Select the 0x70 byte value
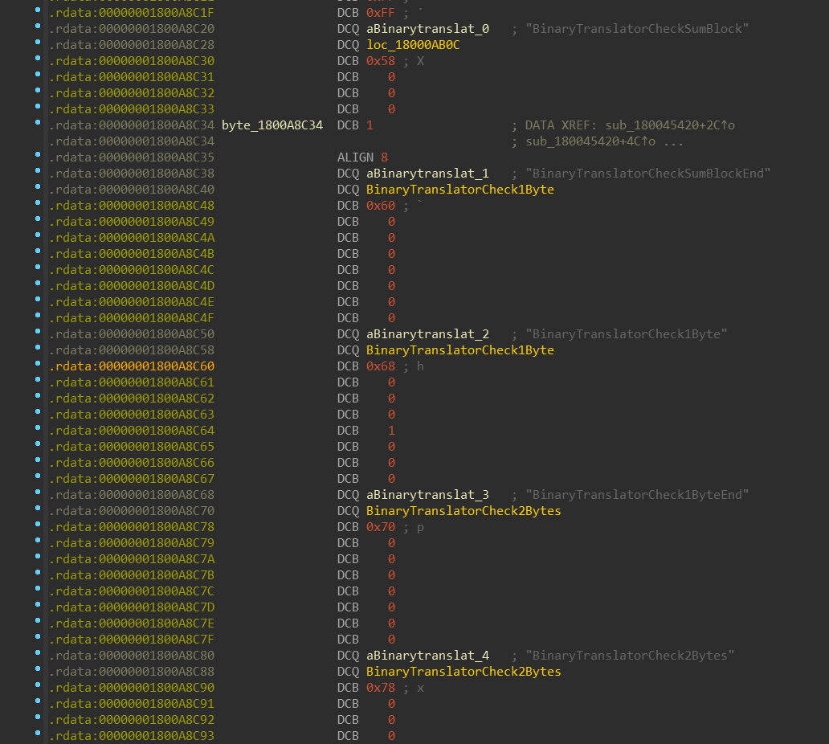The width and height of the screenshot is (829, 744). [x=380, y=527]
